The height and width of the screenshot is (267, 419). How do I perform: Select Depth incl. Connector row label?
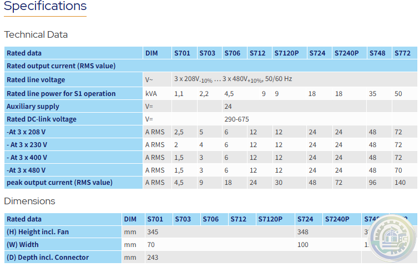[48, 257]
